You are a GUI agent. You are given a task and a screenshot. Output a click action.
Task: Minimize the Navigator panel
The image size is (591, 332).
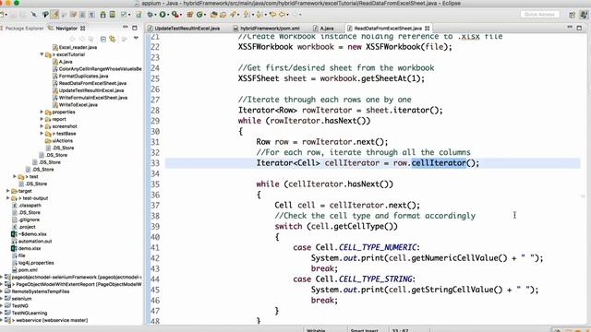pos(126,28)
